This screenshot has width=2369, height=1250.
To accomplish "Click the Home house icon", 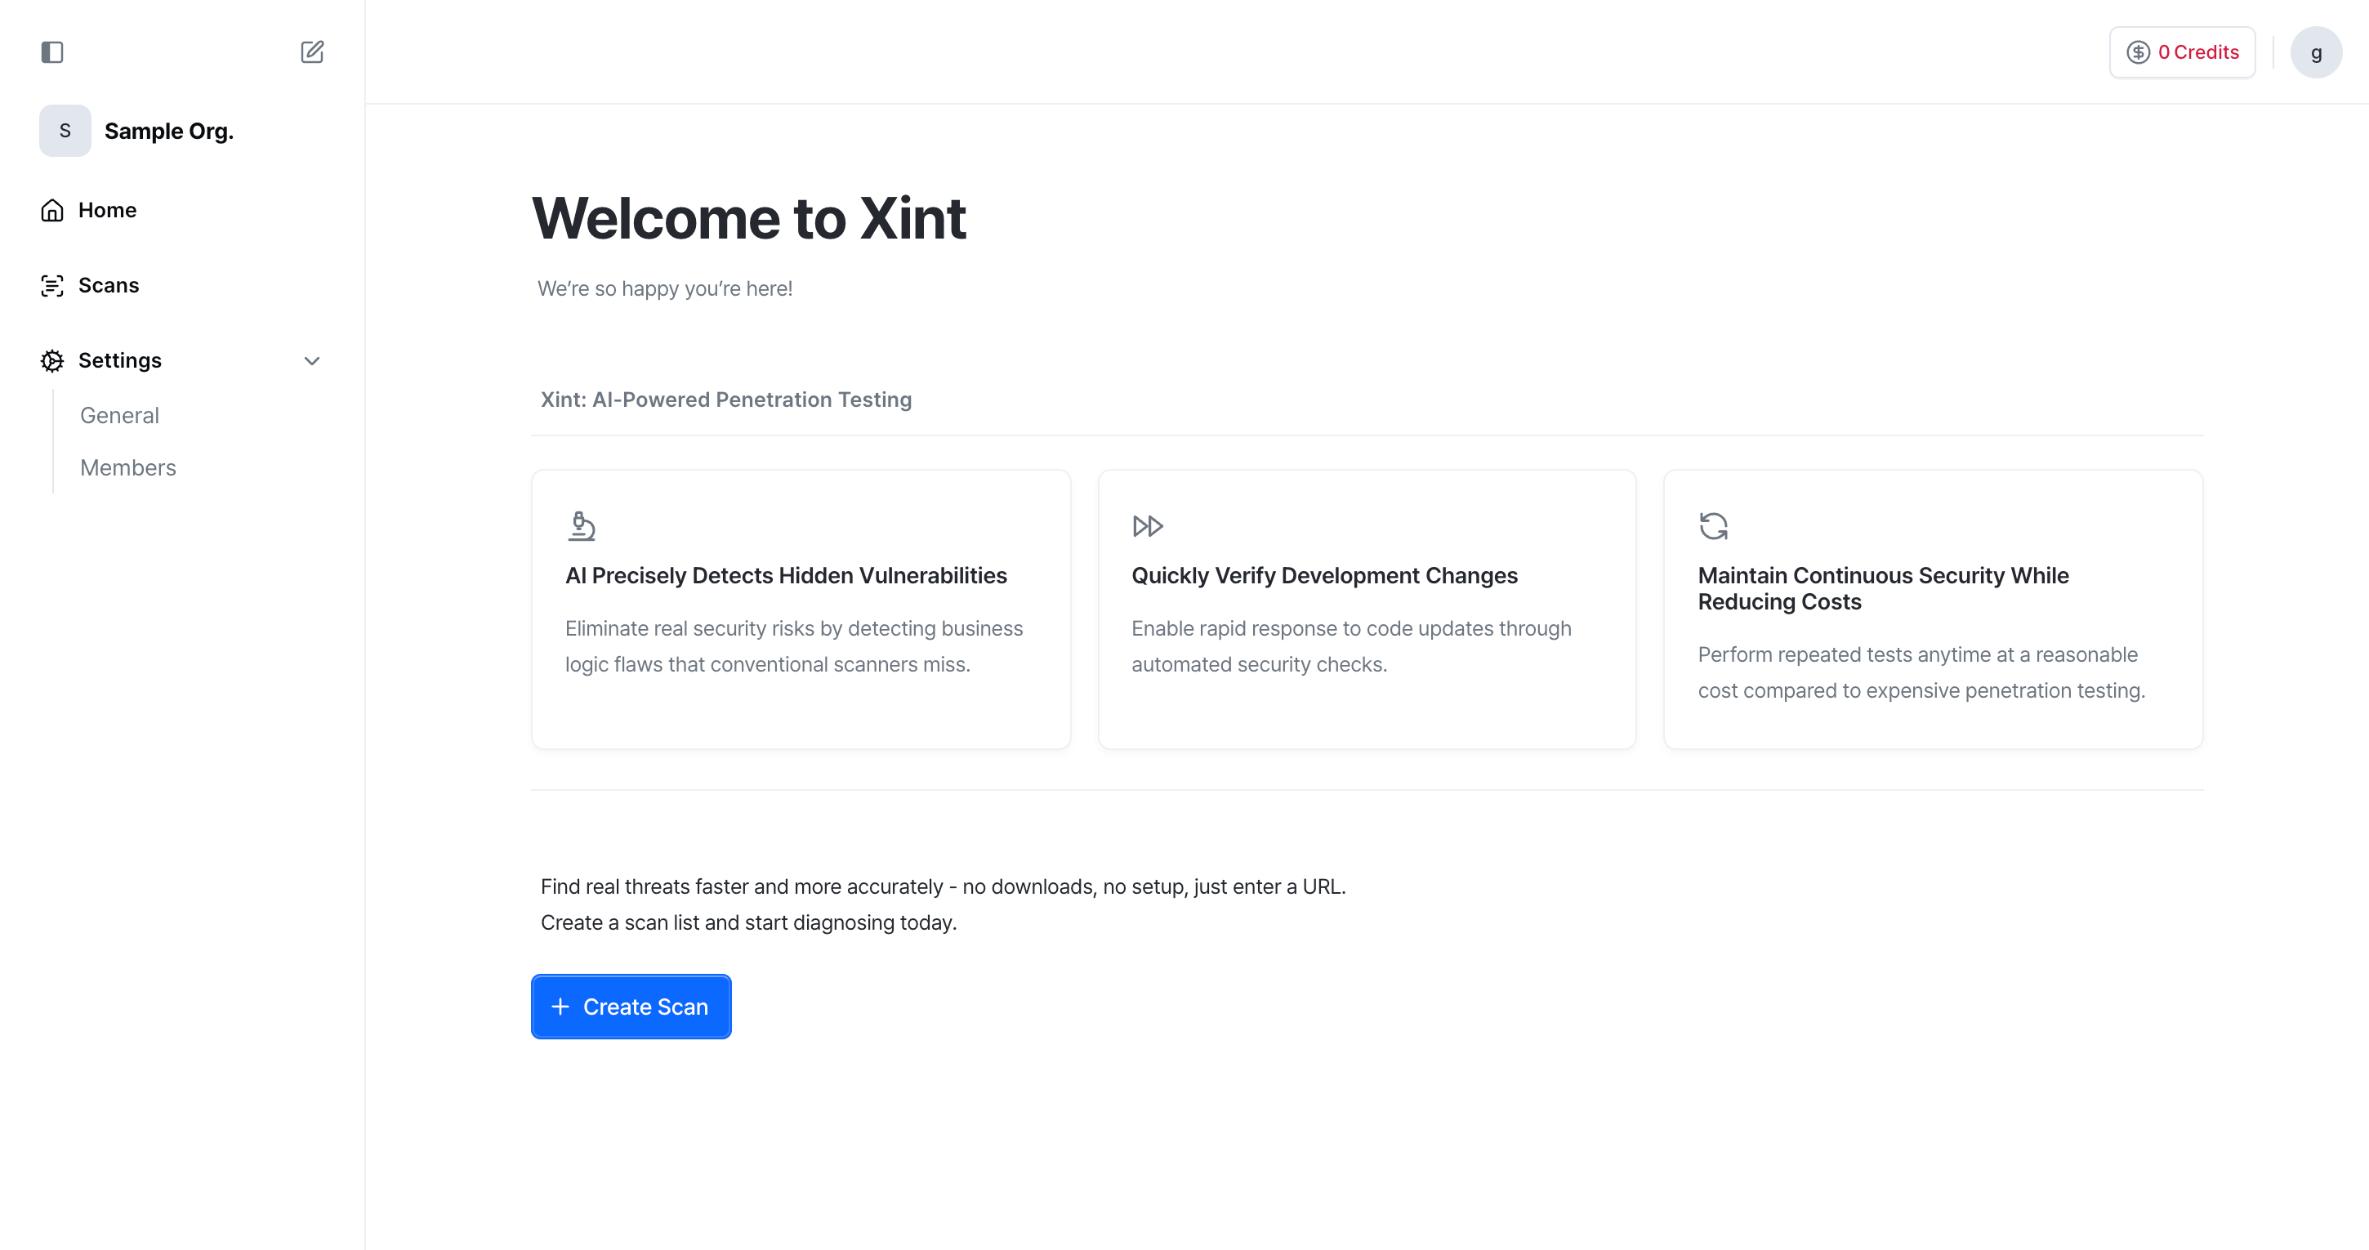I will 52,210.
